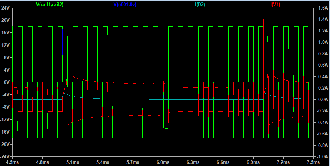
Task: Click the -8V left axis label
Action: (6, 107)
